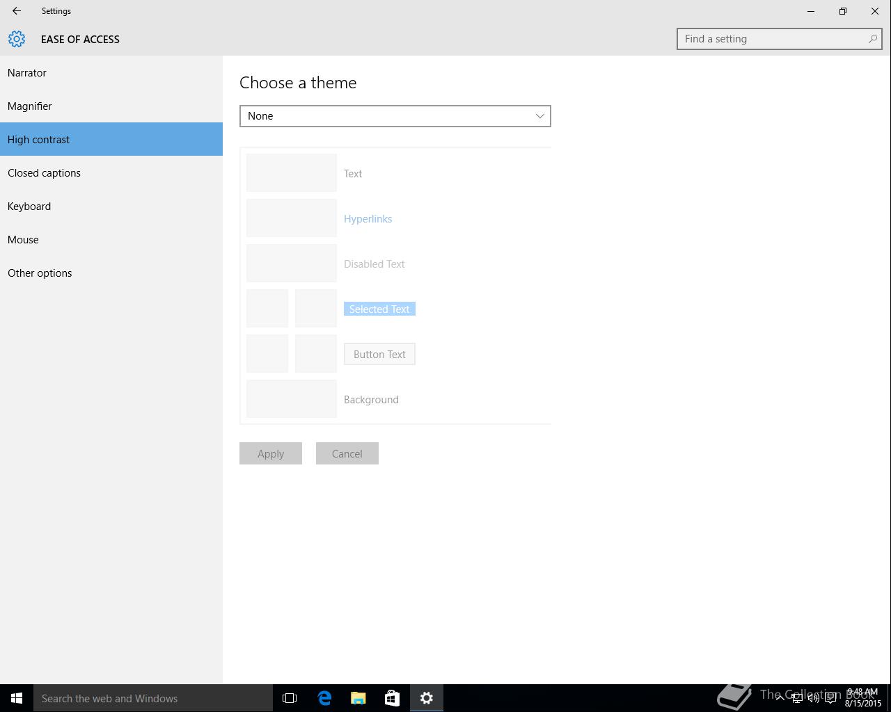This screenshot has height=712, width=891.
Task: Click the Apply button
Action: coord(271,453)
